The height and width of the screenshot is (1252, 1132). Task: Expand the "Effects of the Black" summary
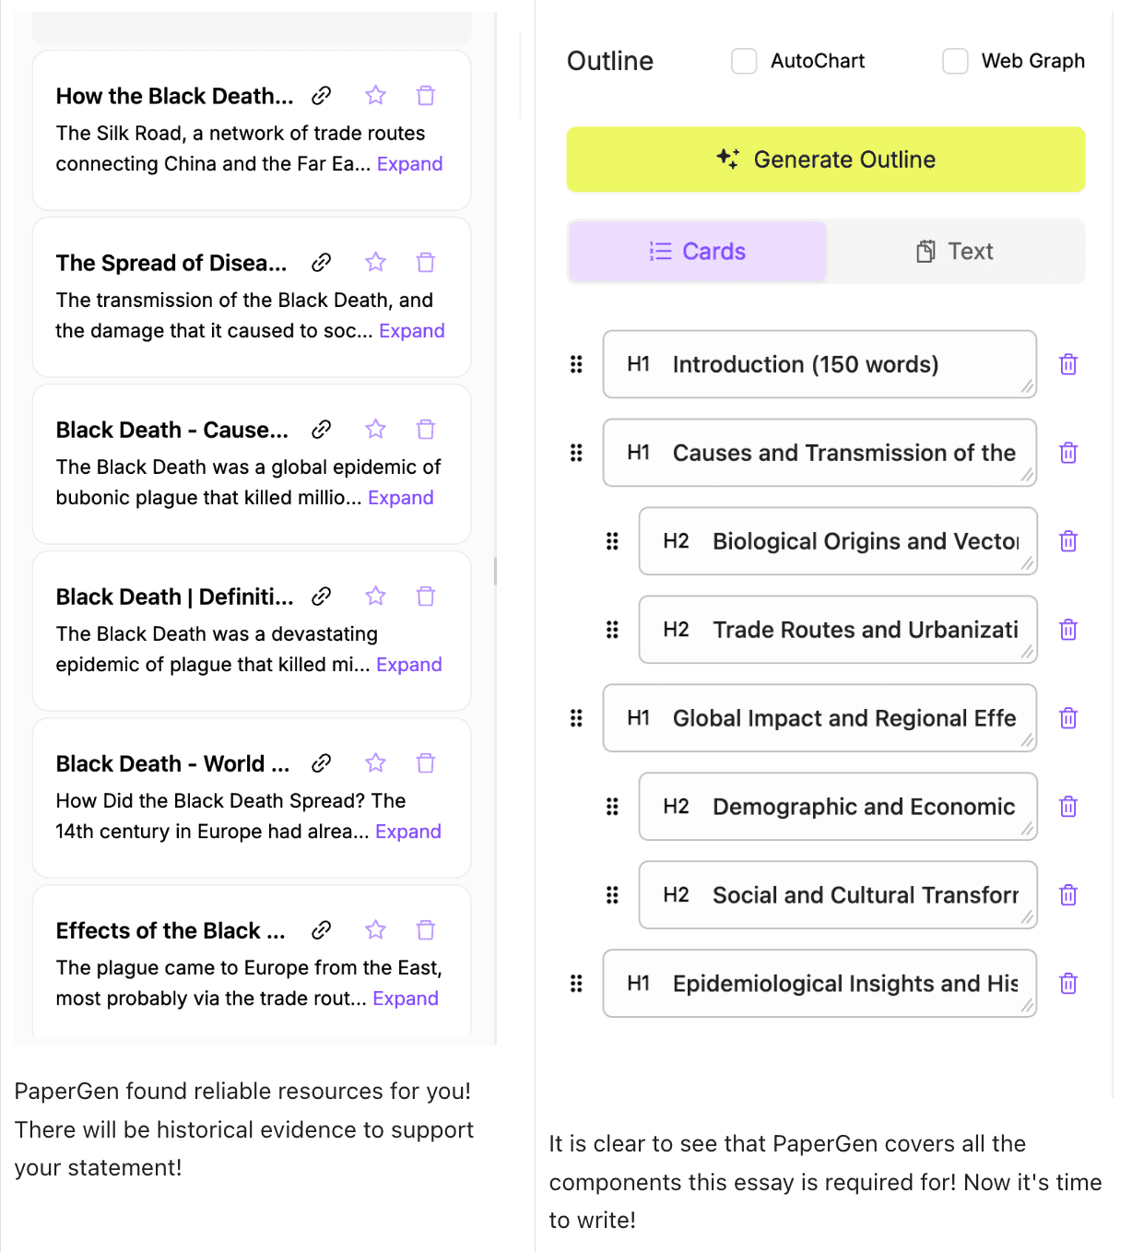405,998
